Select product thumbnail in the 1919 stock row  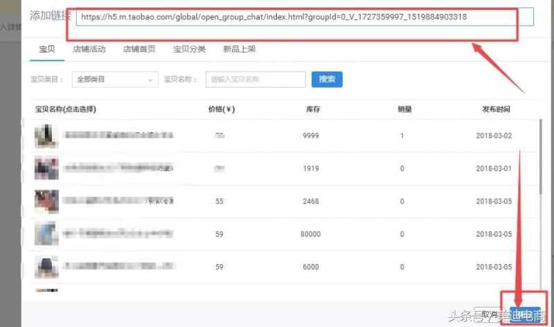(46, 168)
